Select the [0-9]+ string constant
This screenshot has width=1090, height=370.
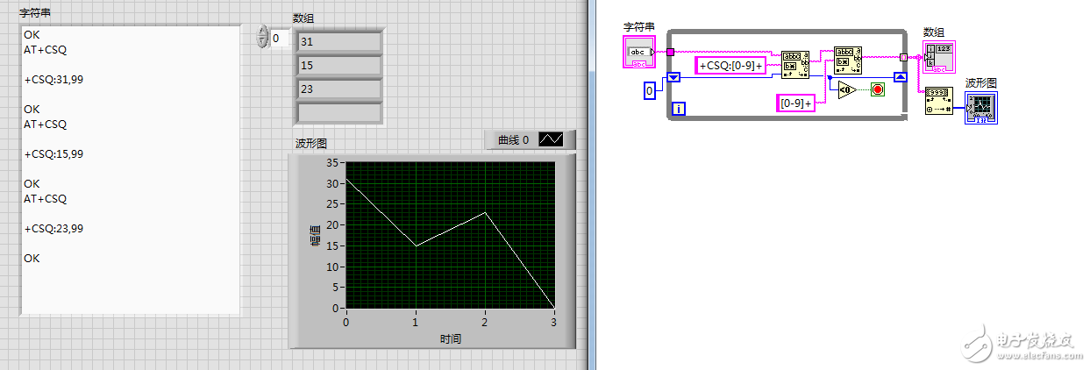pos(795,103)
